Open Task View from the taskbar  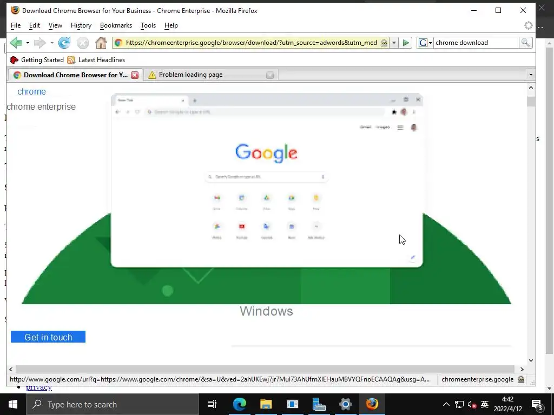(212, 404)
